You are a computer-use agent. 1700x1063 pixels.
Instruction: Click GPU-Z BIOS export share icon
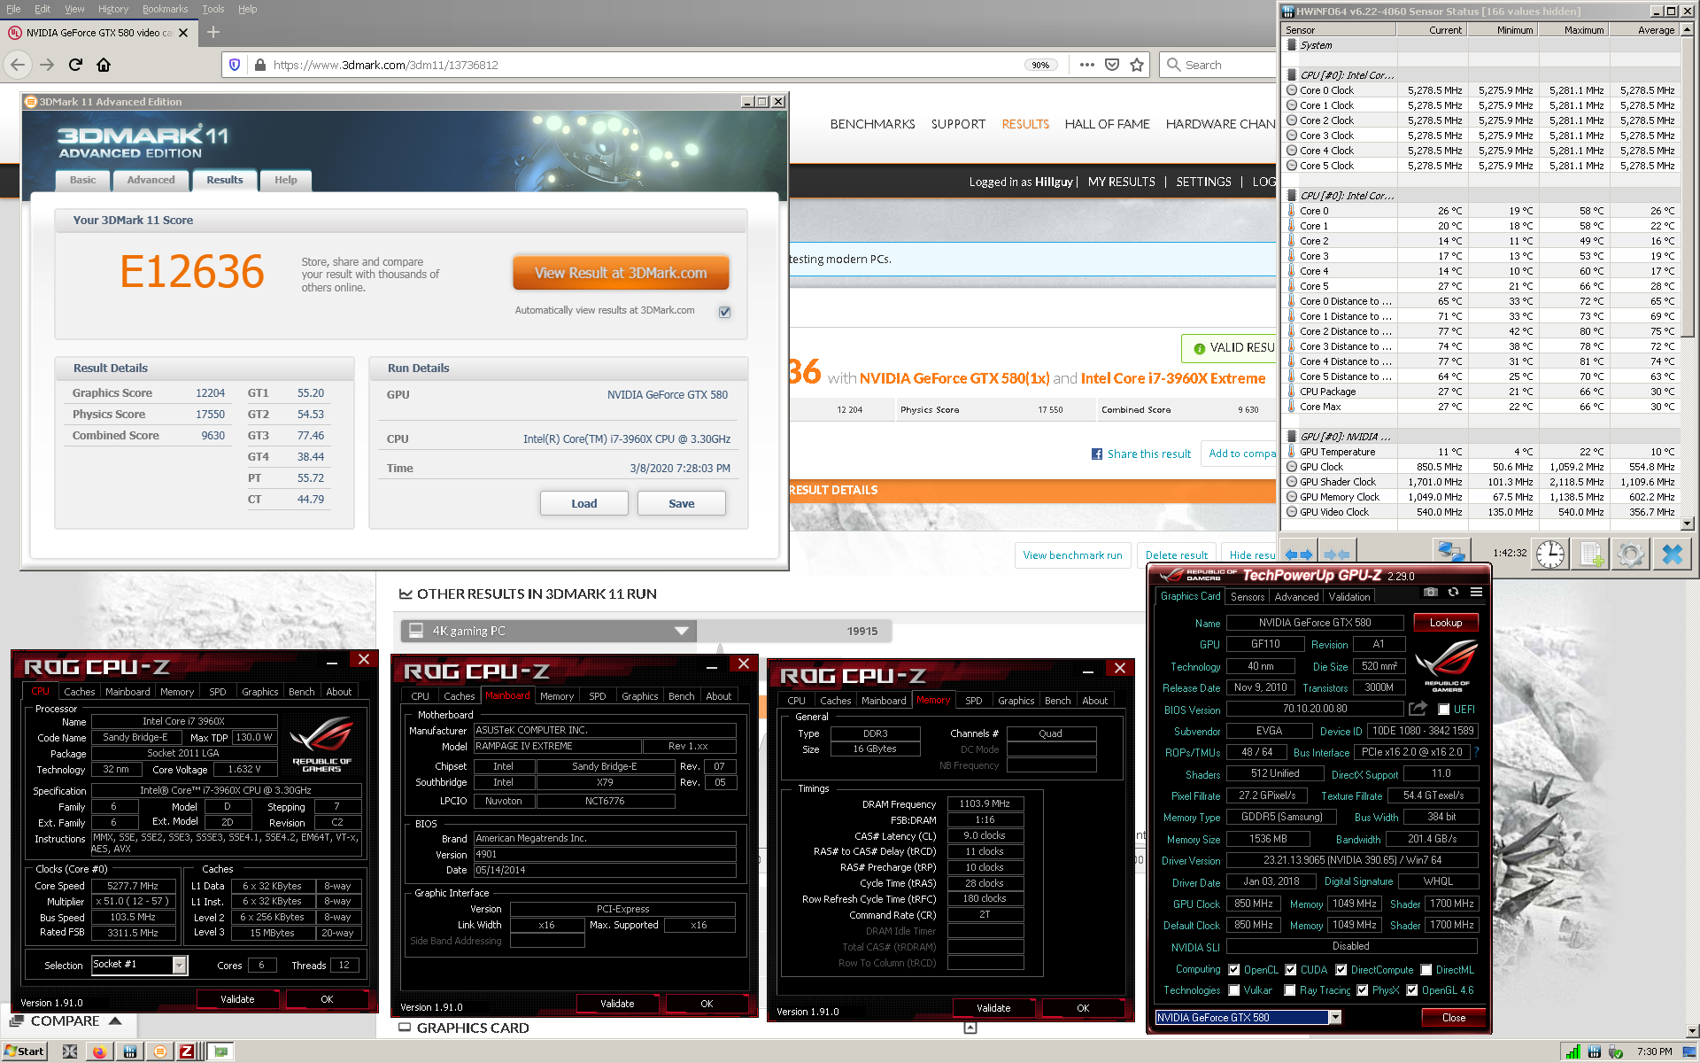click(x=1418, y=709)
